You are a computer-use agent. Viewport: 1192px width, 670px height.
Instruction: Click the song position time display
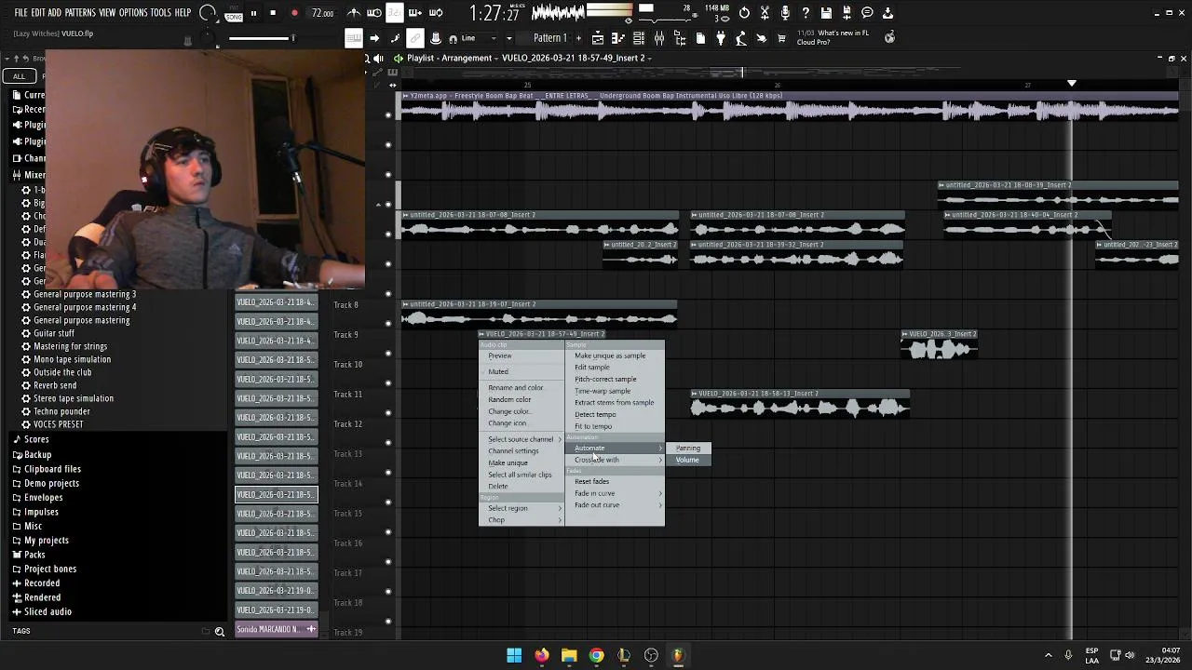pos(494,13)
